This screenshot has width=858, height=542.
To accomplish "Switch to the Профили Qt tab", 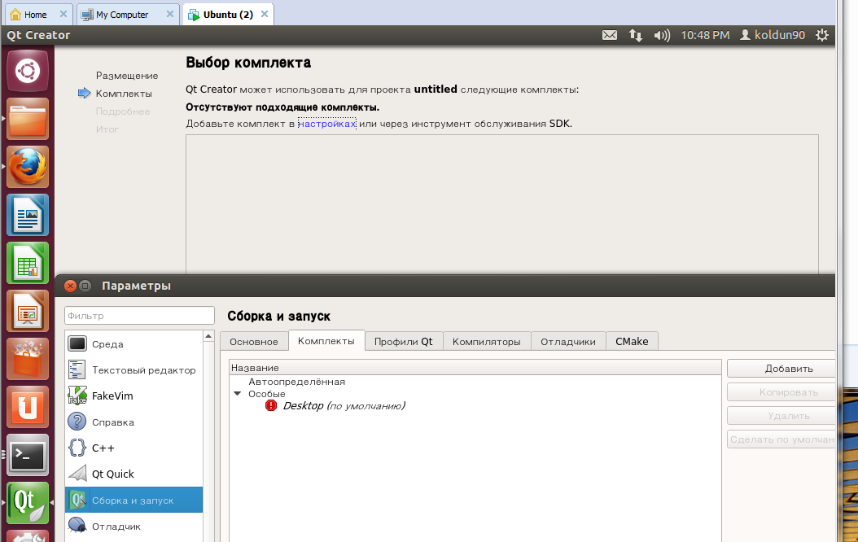I will 403,341.
